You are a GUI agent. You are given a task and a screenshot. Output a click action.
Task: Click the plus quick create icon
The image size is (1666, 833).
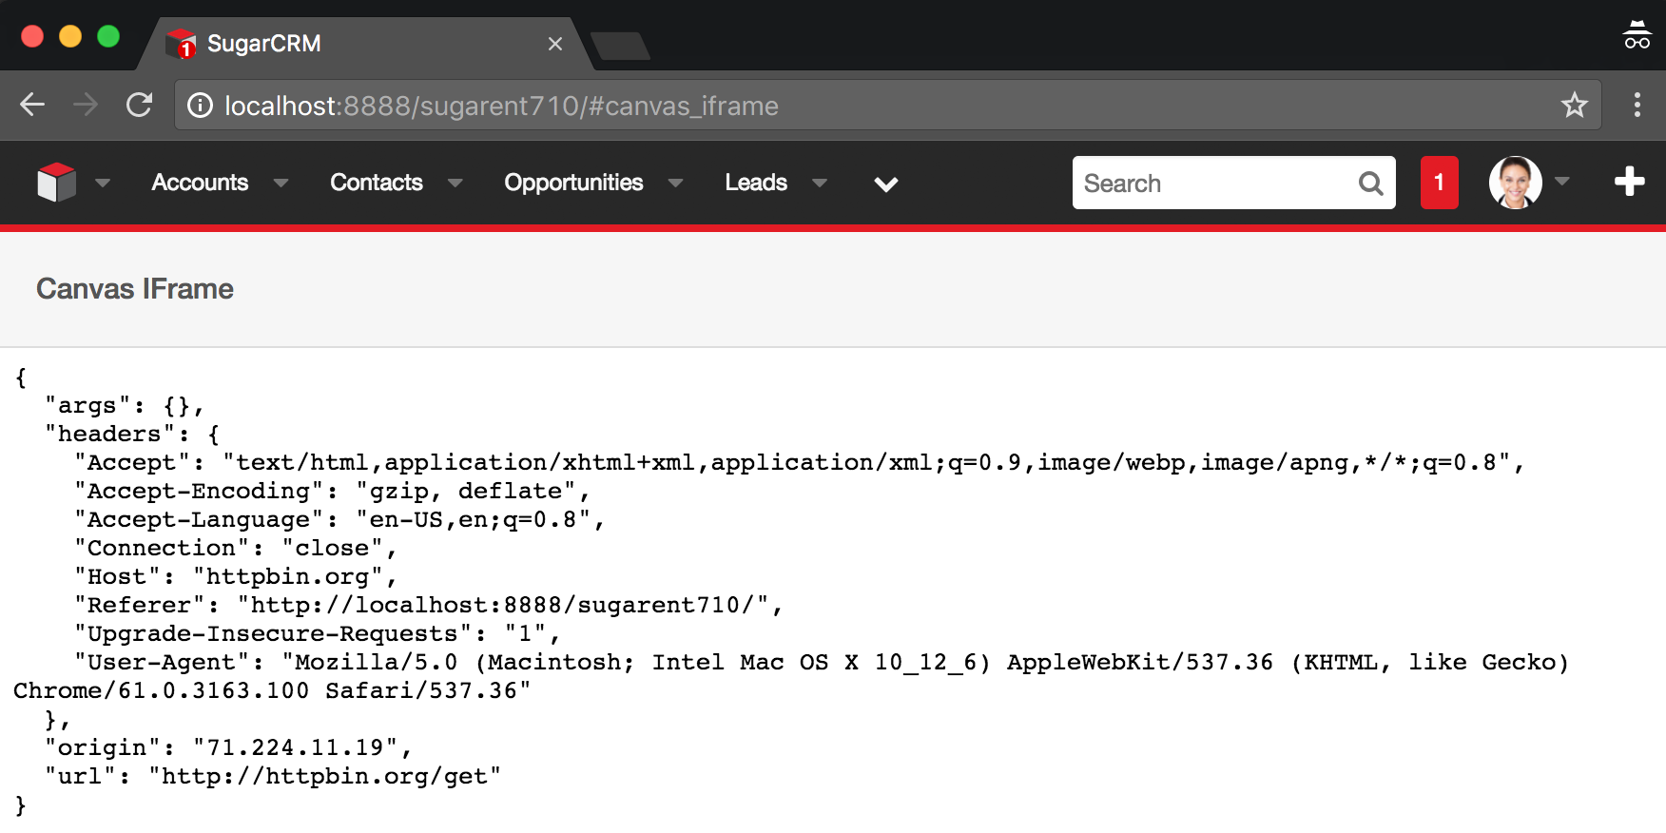1629,182
